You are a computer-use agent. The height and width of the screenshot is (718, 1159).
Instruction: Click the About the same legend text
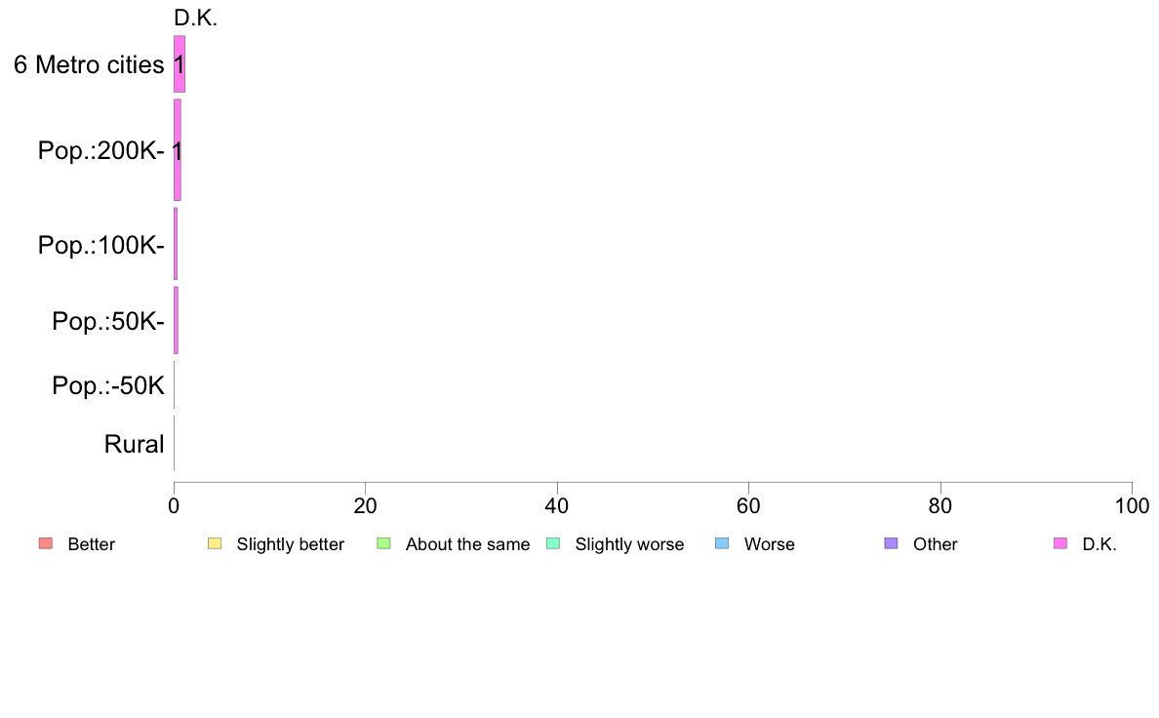pyautogui.click(x=468, y=544)
